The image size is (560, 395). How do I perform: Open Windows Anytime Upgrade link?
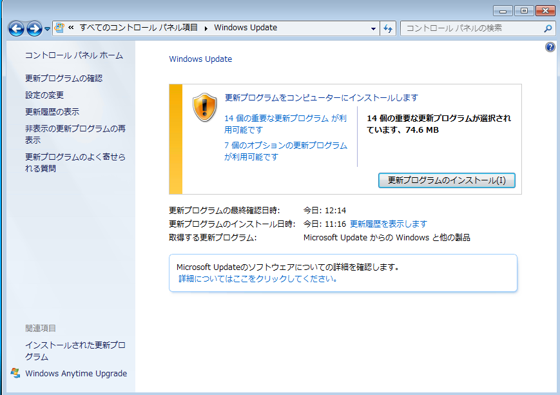coord(76,373)
